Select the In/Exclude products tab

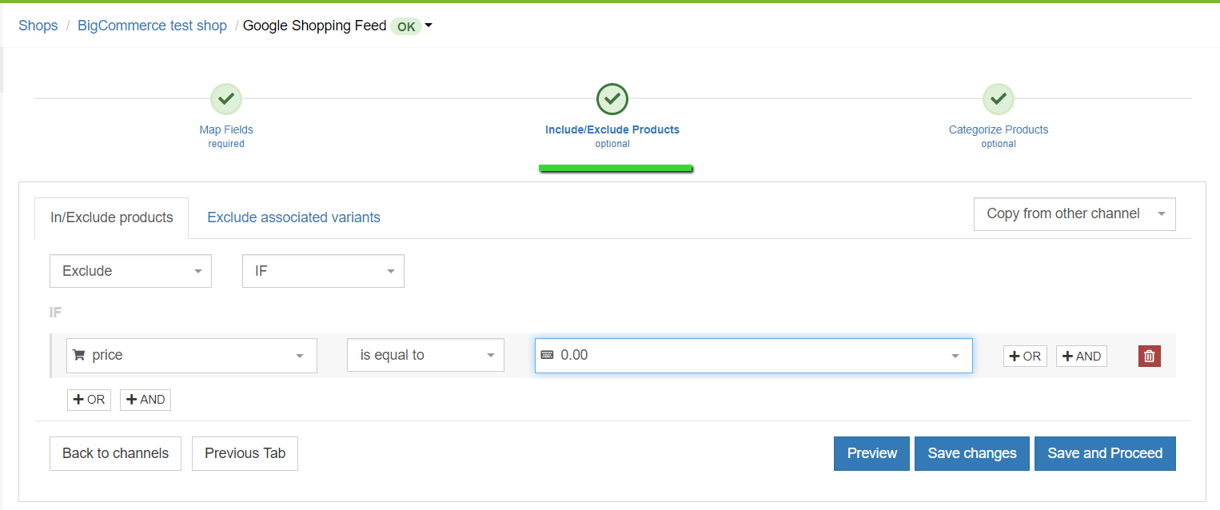tap(112, 217)
